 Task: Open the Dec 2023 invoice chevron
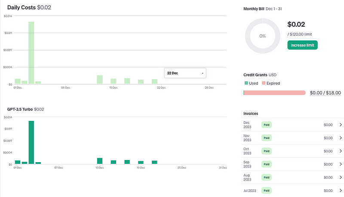[341, 125]
